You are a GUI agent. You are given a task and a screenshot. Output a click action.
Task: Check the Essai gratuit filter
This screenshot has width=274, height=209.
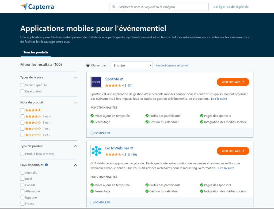point(22,91)
